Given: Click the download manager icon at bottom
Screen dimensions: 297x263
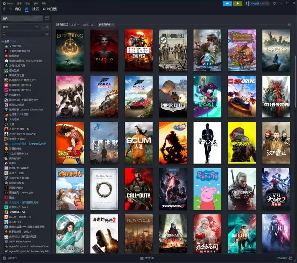Looking at the screenshot, I should point(142,258).
